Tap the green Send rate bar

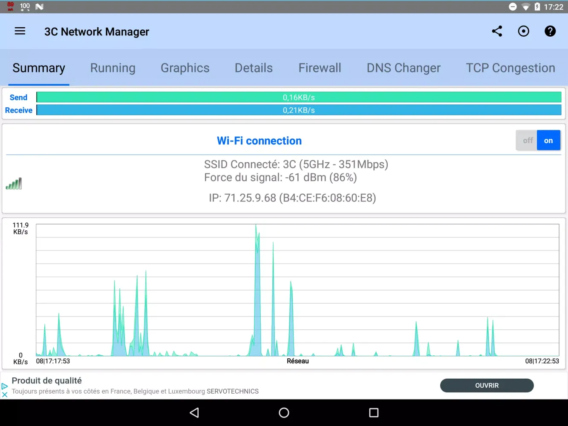pyautogui.click(x=298, y=98)
